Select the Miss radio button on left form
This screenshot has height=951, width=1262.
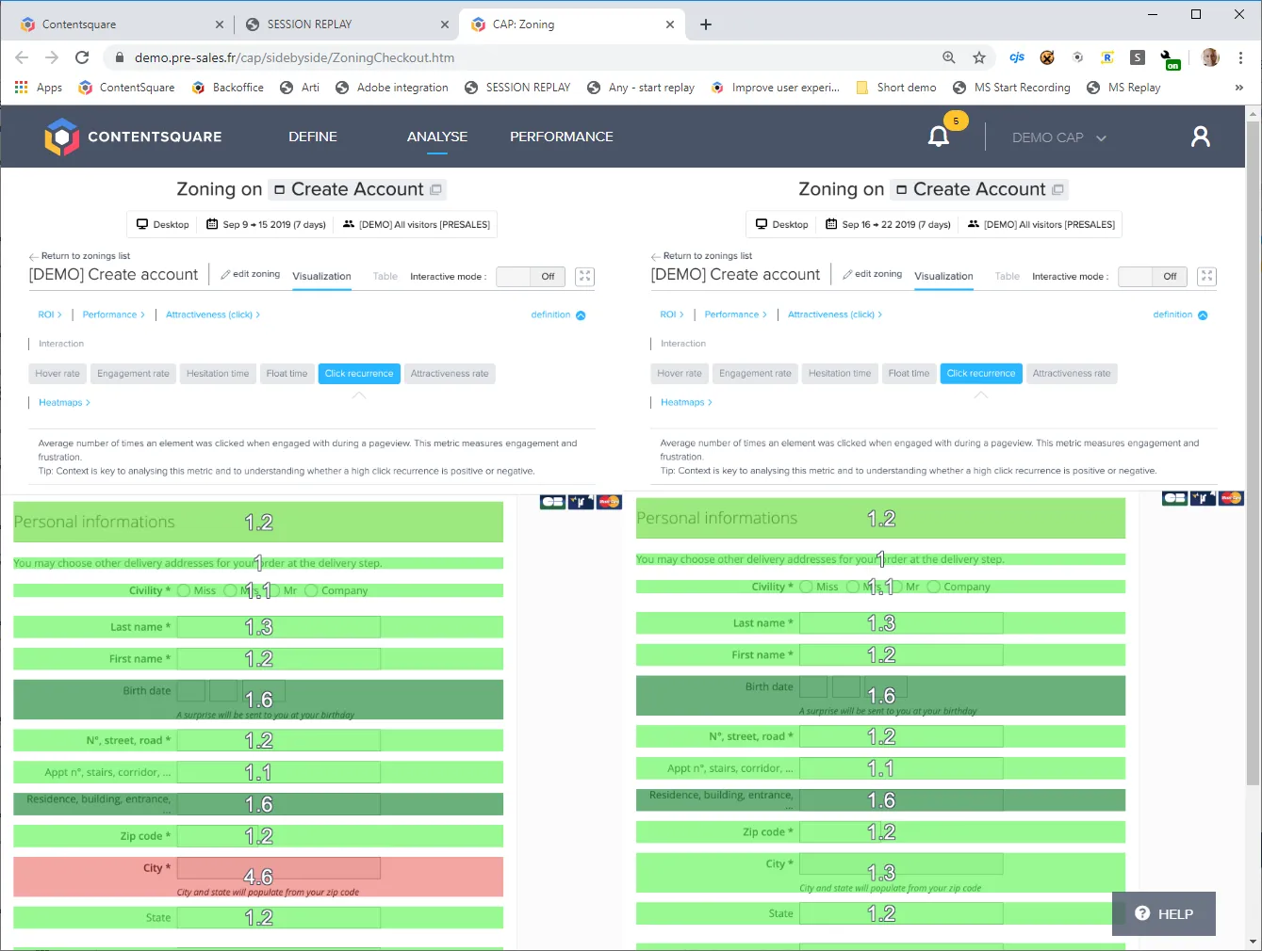184,590
